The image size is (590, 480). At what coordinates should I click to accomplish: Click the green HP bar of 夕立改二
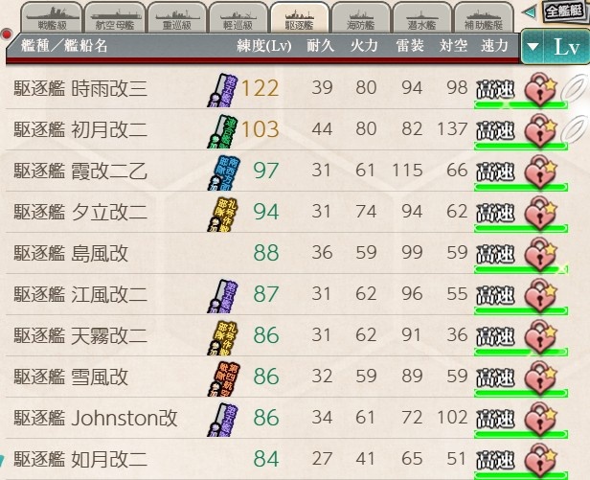coord(521,228)
